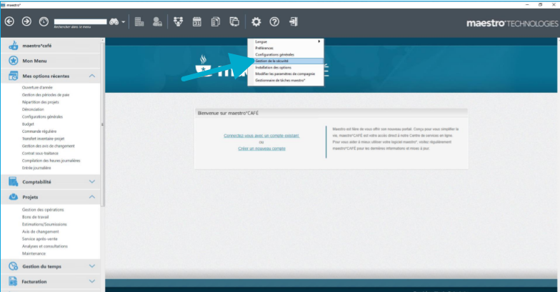Open Bons de travail
The height and width of the screenshot is (292, 560).
click(36, 217)
